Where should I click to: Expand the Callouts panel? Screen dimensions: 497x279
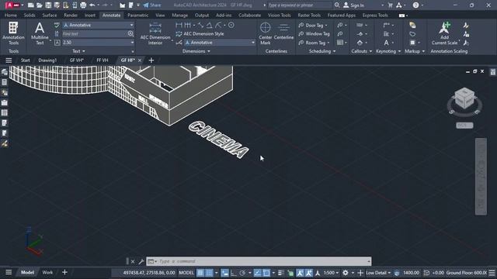[x=362, y=51]
